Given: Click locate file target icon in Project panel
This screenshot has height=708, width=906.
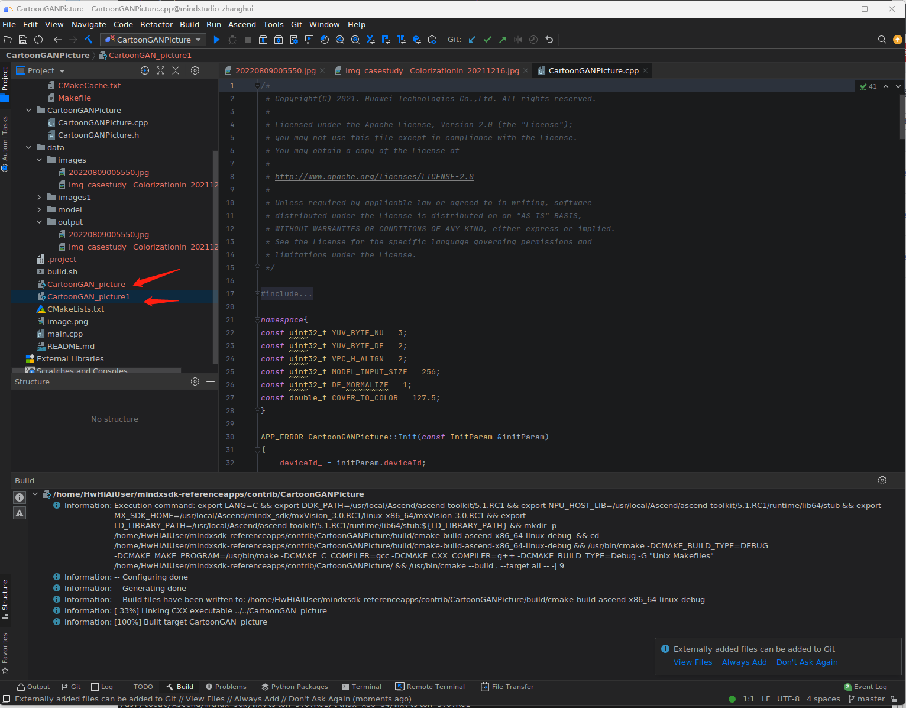Looking at the screenshot, I should 145,70.
